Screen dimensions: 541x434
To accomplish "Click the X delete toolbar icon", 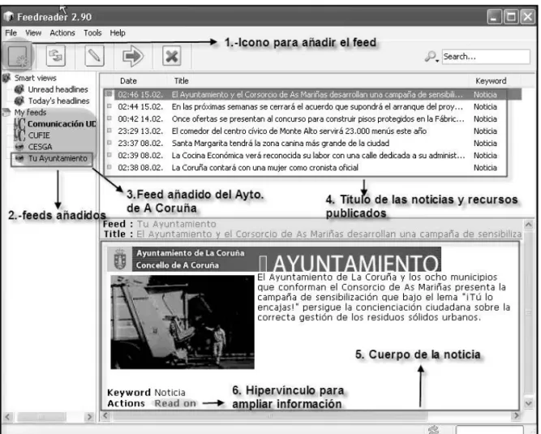I will 171,55.
